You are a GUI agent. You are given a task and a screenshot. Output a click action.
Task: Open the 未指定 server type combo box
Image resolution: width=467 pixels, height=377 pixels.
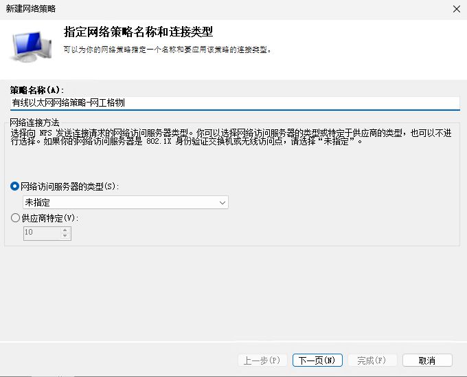pos(125,202)
